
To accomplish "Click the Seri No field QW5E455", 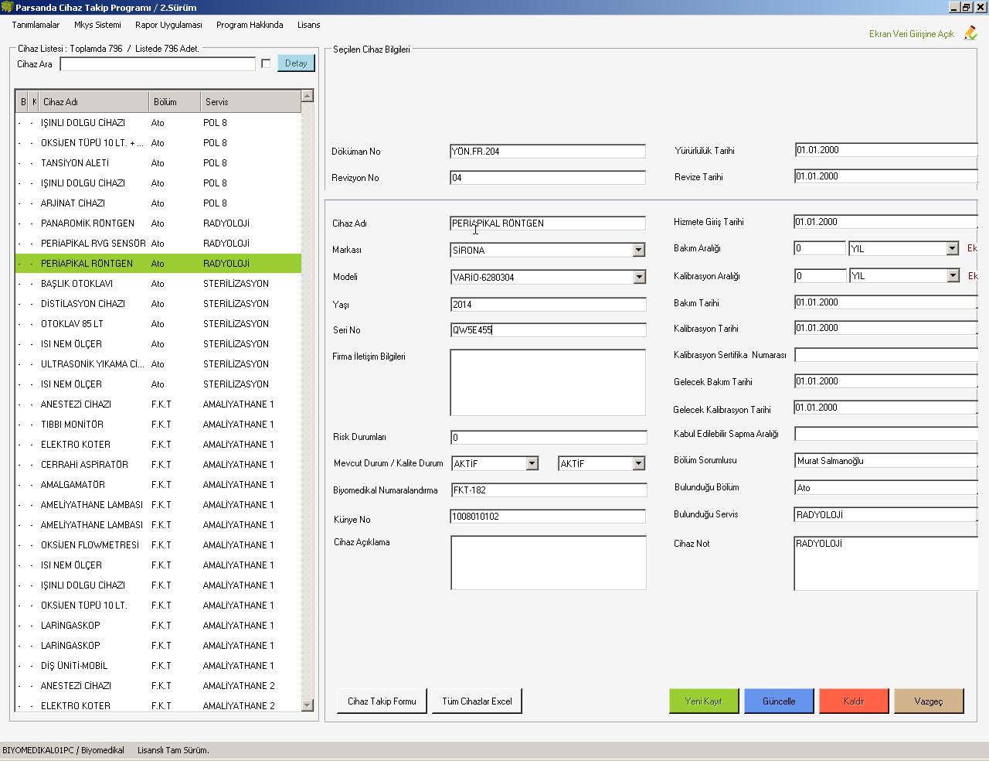I will [549, 330].
